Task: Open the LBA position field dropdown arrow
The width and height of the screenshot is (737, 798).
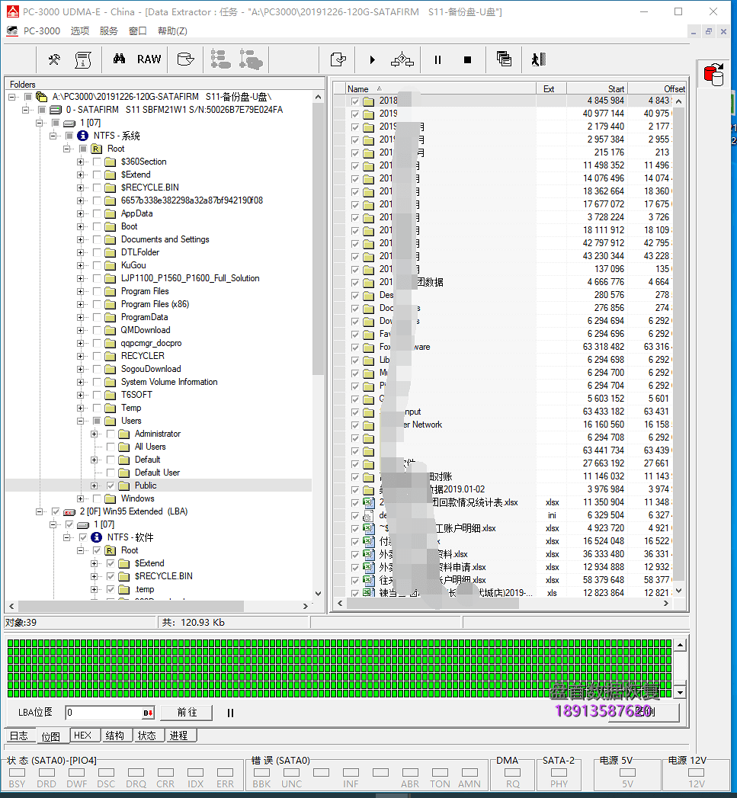Action: tap(148, 713)
